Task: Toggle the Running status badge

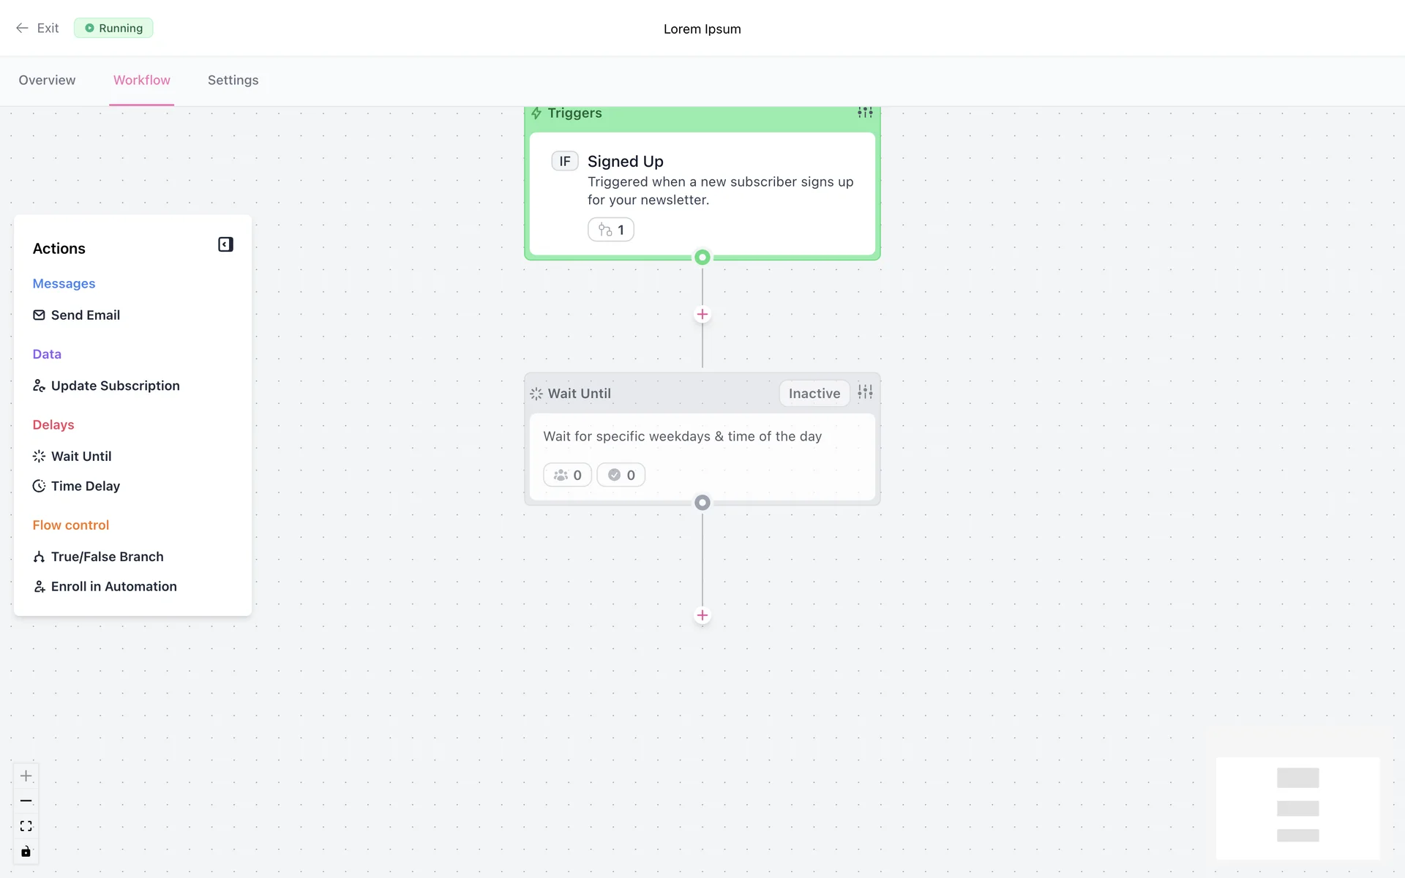Action: (113, 28)
